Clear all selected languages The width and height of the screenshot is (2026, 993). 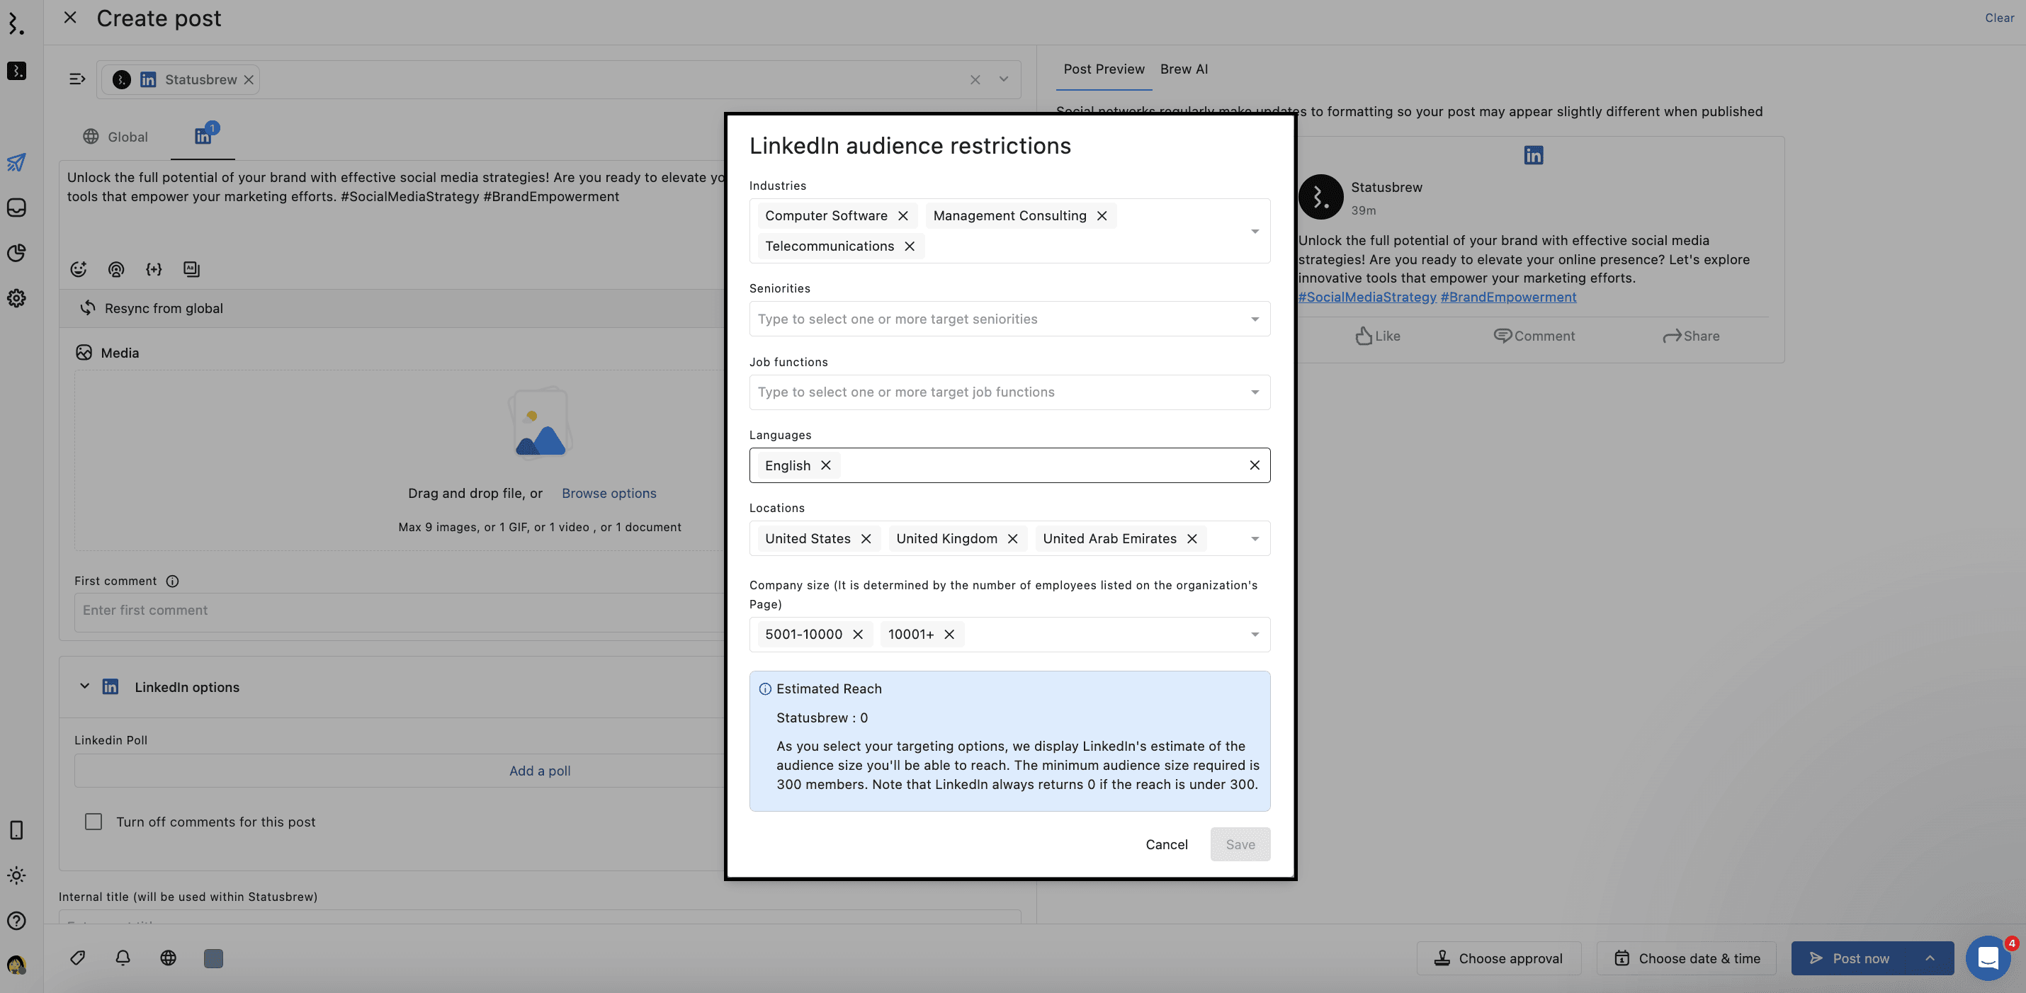tap(1255, 465)
